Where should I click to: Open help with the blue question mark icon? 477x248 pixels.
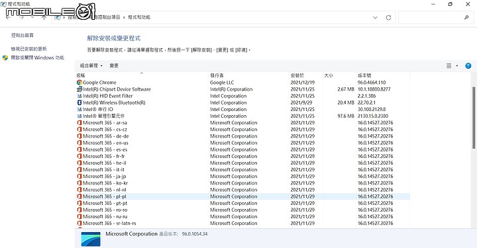tap(468, 65)
